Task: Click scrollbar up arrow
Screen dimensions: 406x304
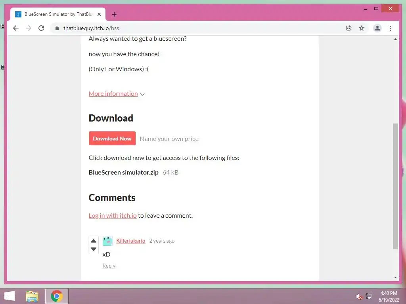Action: coord(395,39)
